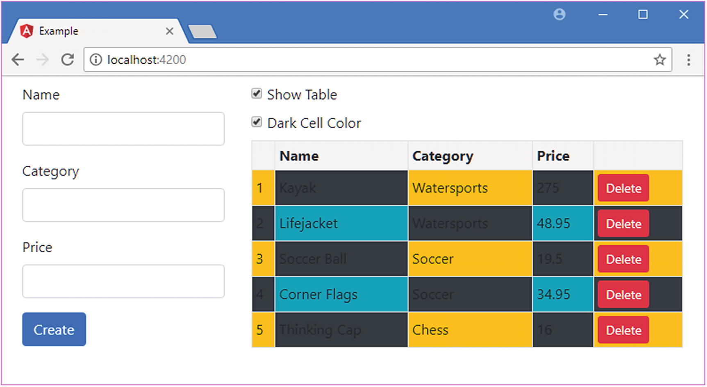Click the browser back arrow
The height and width of the screenshot is (387, 707).
pos(18,60)
